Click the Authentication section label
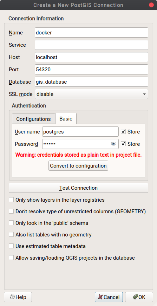Screen dimensions: 157x306 coord(29,106)
